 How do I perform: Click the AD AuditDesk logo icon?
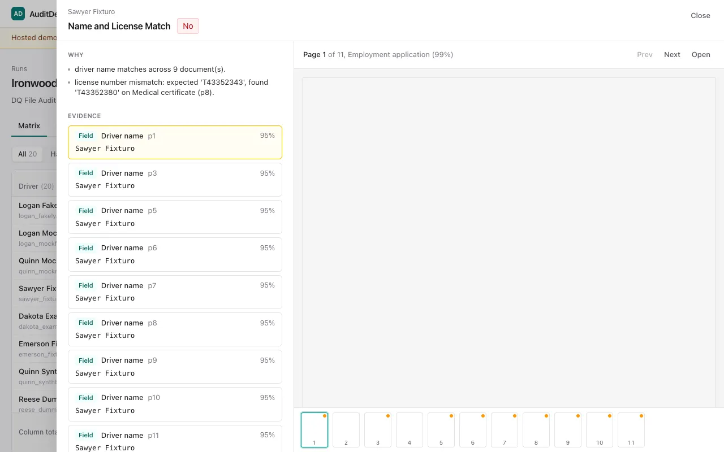pos(18,14)
